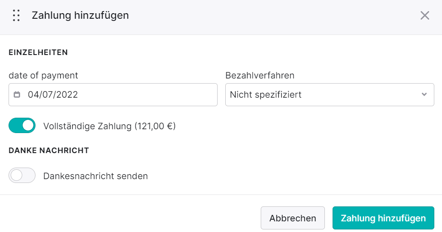Click the chevron arrow in Bezahlverfahren

[x=424, y=95]
